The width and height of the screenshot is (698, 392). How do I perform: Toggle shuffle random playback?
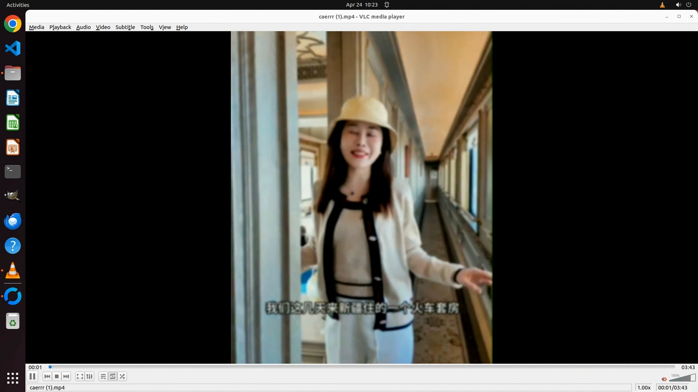click(x=123, y=376)
